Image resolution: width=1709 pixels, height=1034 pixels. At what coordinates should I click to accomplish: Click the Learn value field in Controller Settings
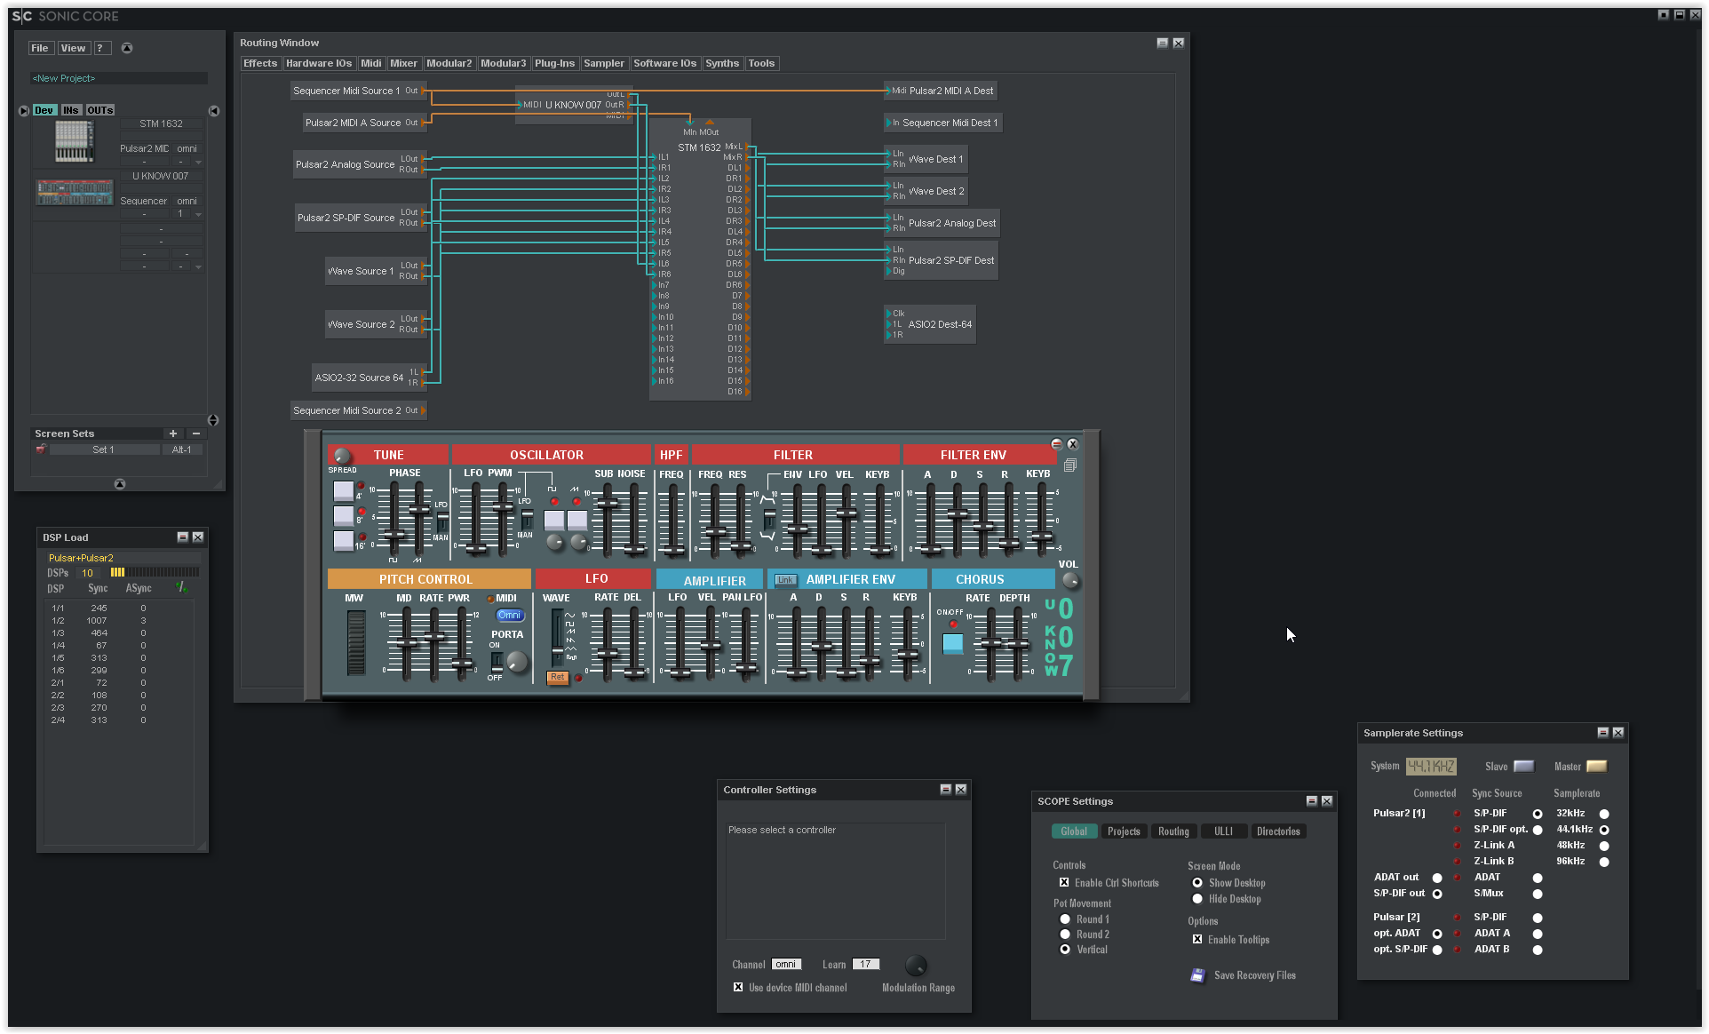tap(864, 964)
